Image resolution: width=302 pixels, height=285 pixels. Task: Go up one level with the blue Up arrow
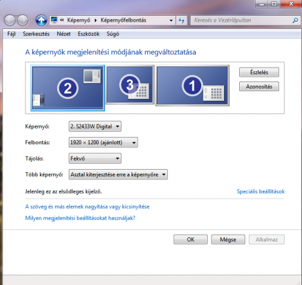tap(42, 20)
